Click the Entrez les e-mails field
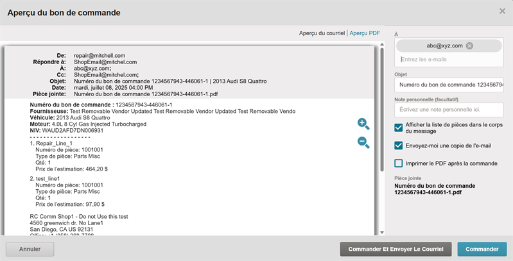The width and height of the screenshot is (513, 261). point(448,60)
